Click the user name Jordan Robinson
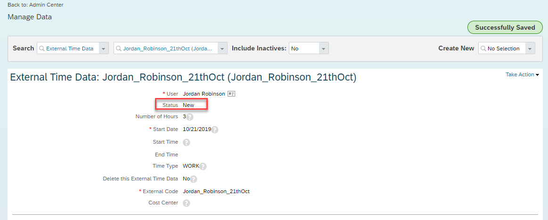548x220 pixels. click(204, 94)
